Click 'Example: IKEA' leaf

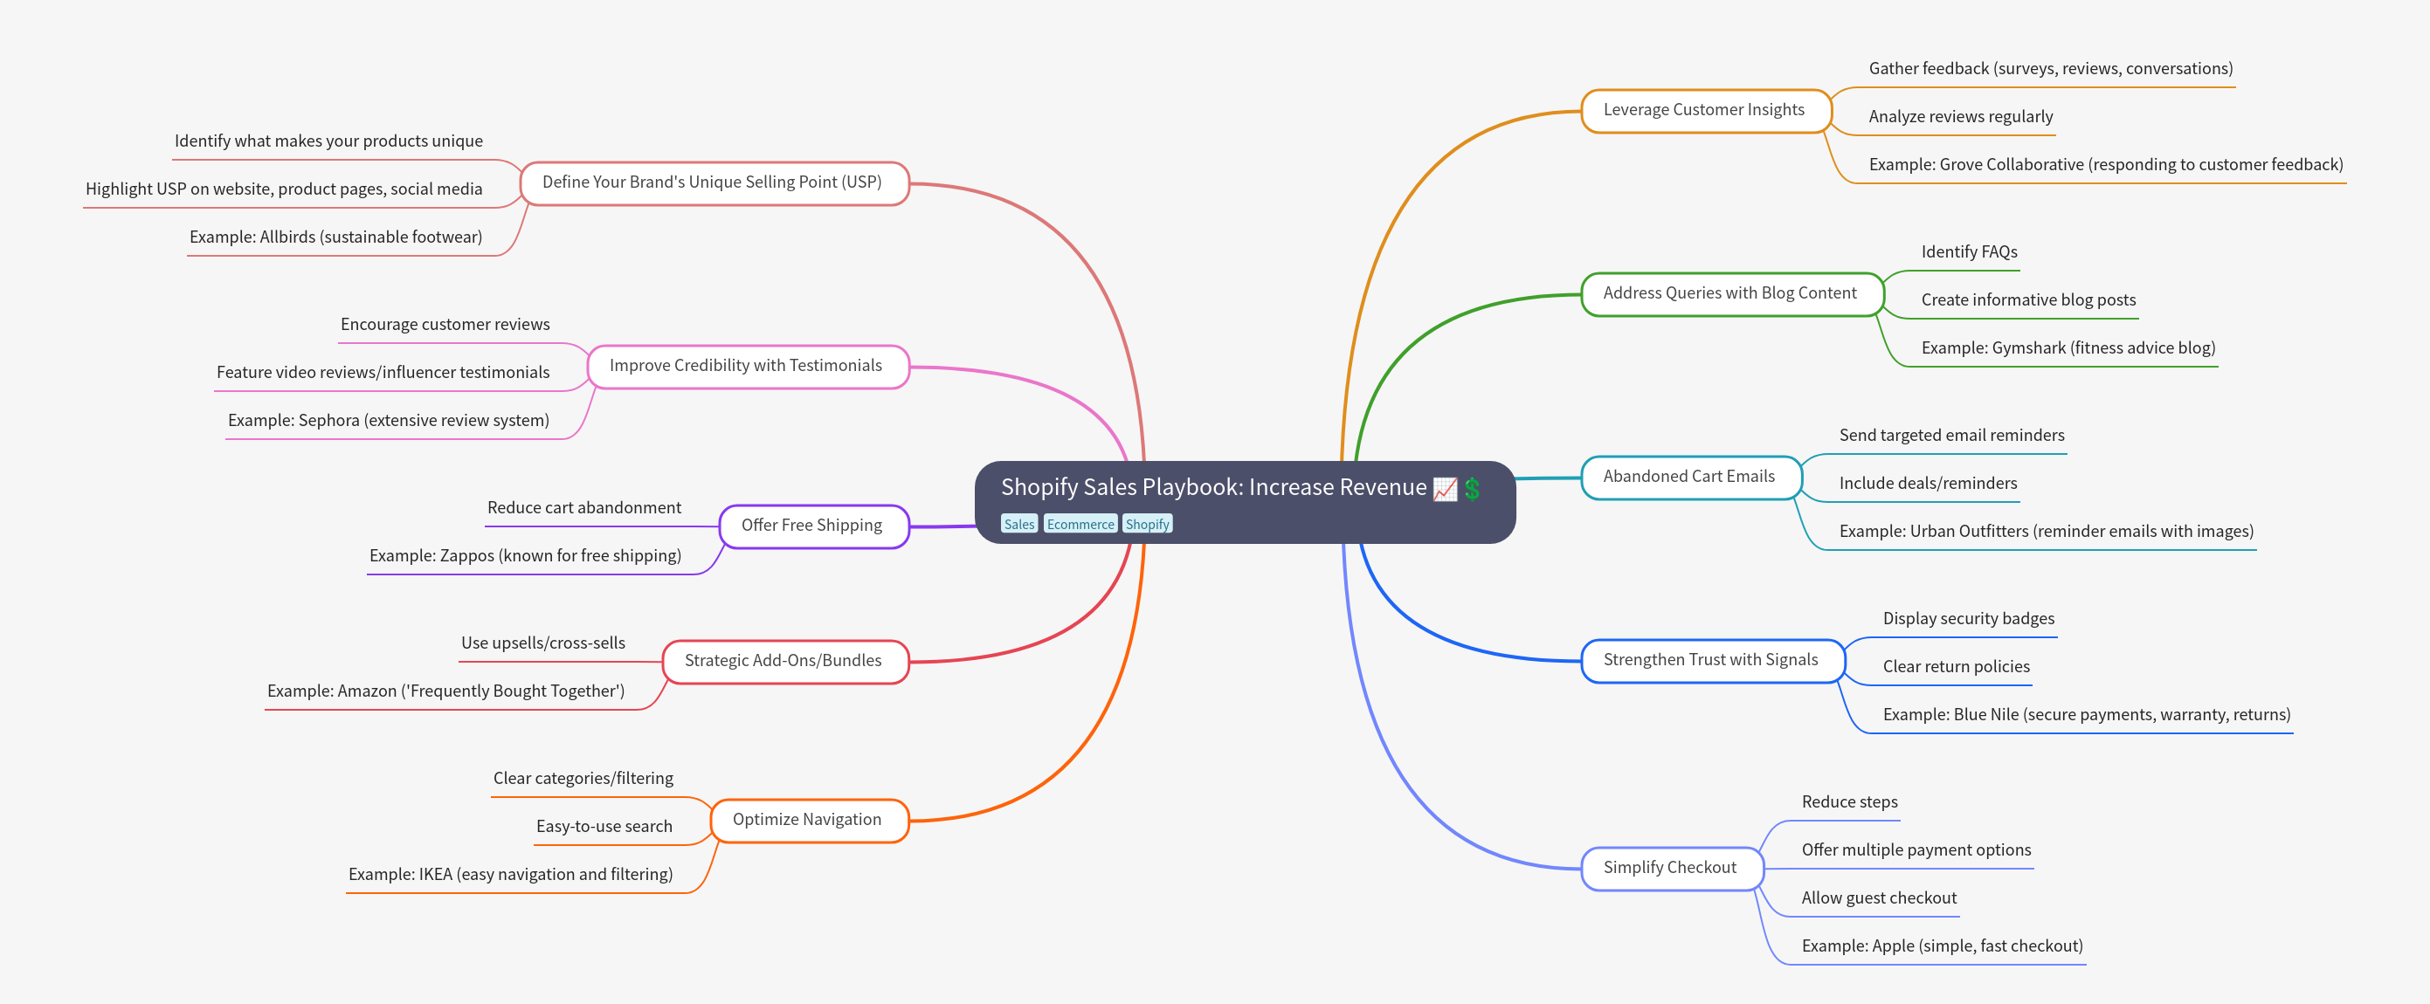(x=510, y=875)
